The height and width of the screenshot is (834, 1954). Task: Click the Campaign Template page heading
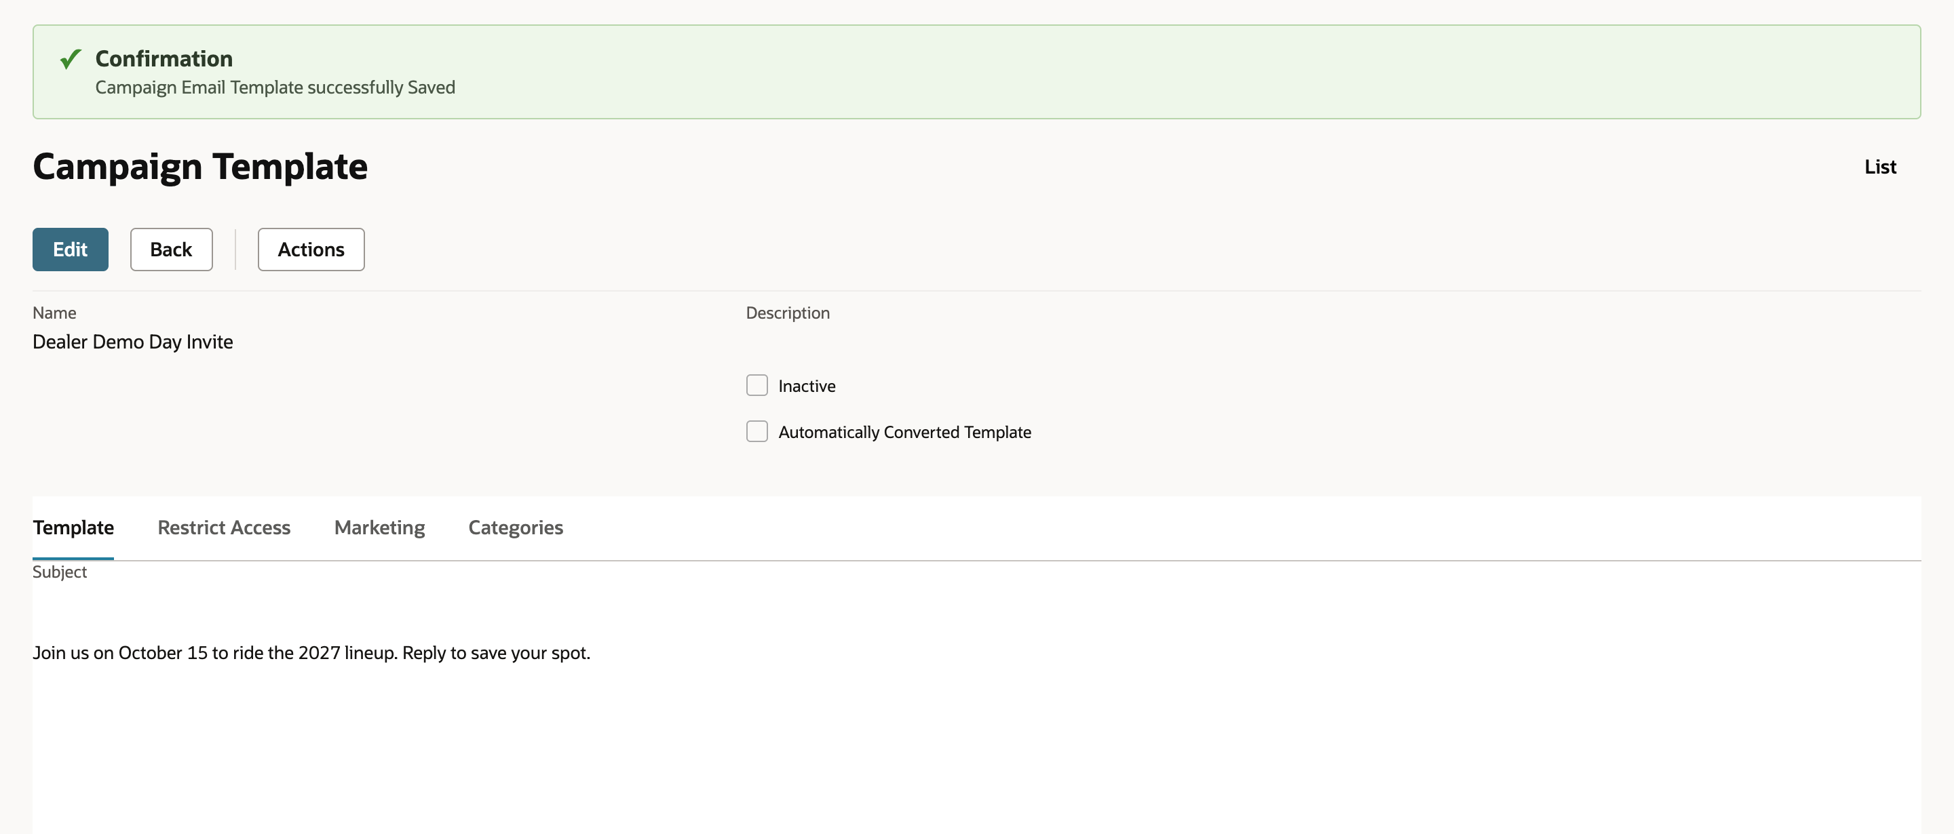(x=200, y=167)
